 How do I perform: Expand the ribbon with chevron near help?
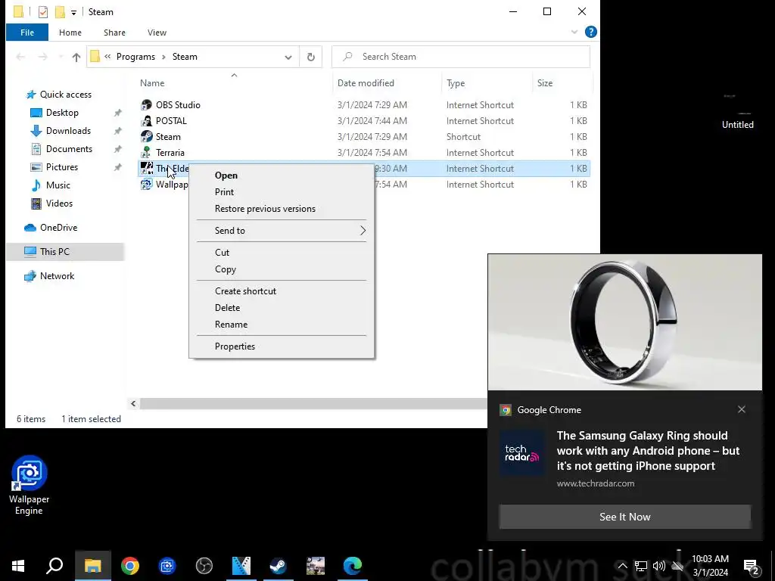[574, 32]
